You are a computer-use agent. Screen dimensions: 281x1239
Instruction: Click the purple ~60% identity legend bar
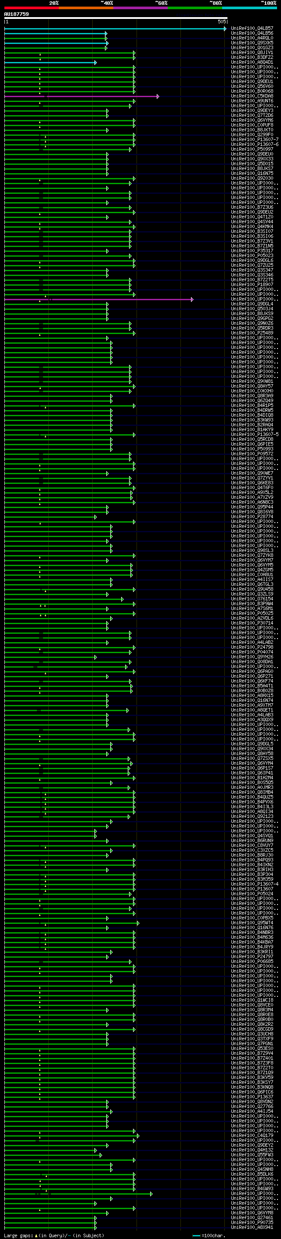(141, 8)
